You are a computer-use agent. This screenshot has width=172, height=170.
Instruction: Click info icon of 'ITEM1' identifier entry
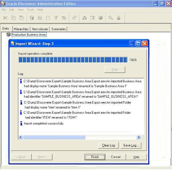coord(21,113)
